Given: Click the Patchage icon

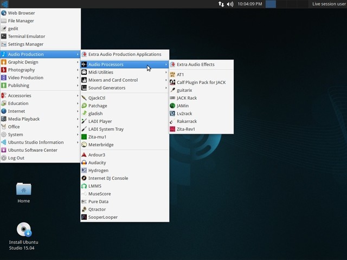Looking at the screenshot, I should (84, 106).
